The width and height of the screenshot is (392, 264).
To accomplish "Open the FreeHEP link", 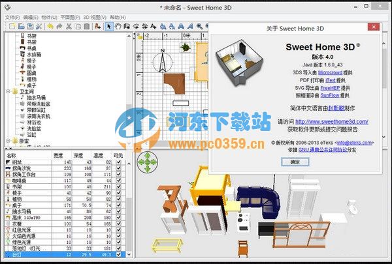I will point(330,88).
